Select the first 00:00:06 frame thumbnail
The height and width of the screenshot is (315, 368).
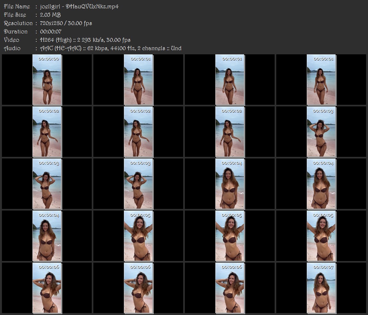pos(47,288)
